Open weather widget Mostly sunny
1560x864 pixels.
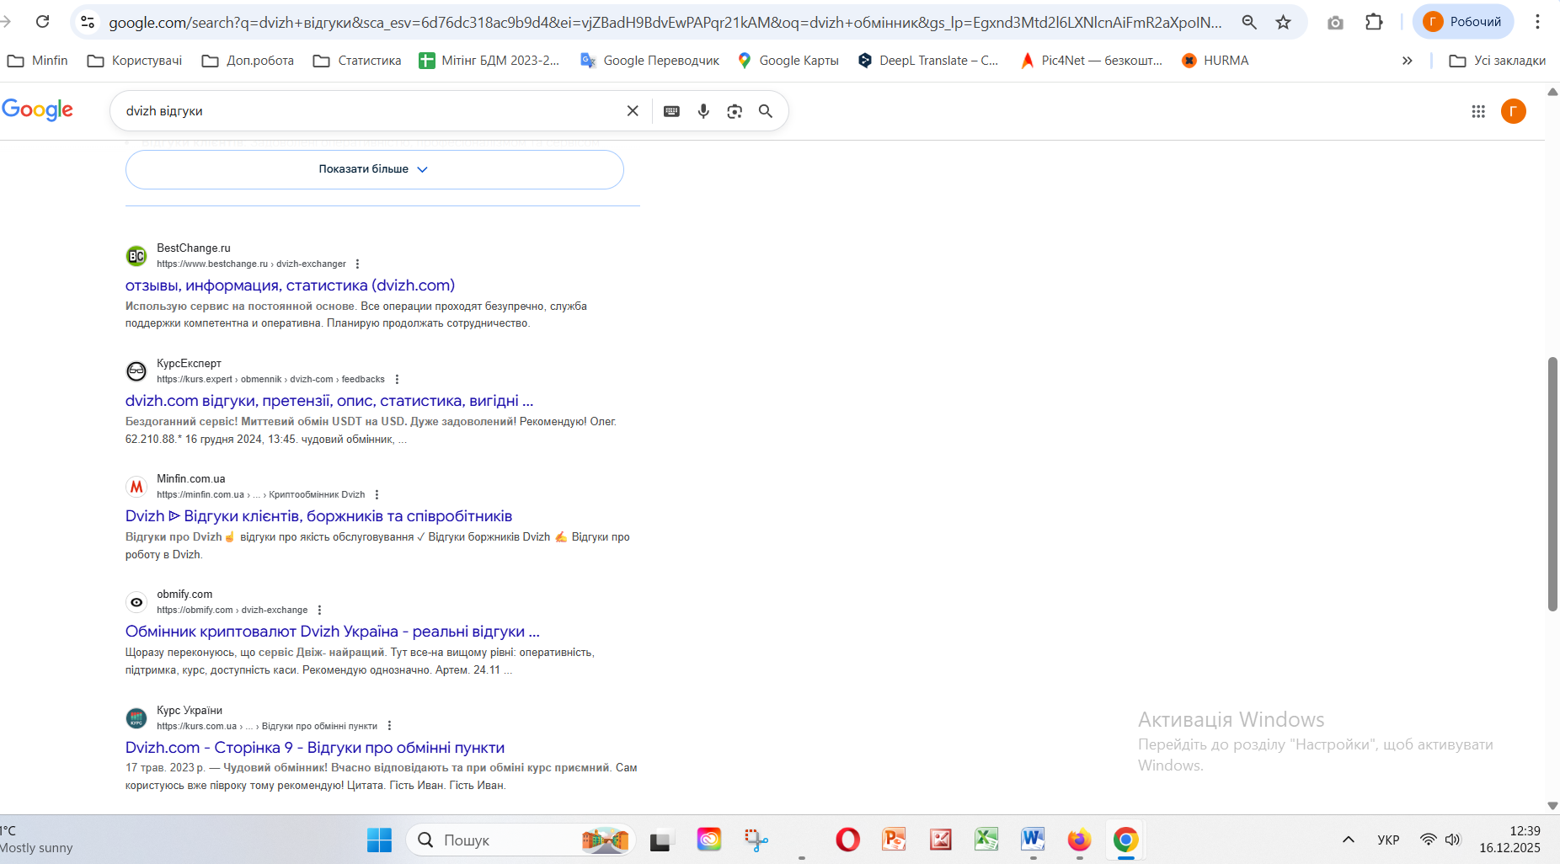click(36, 840)
